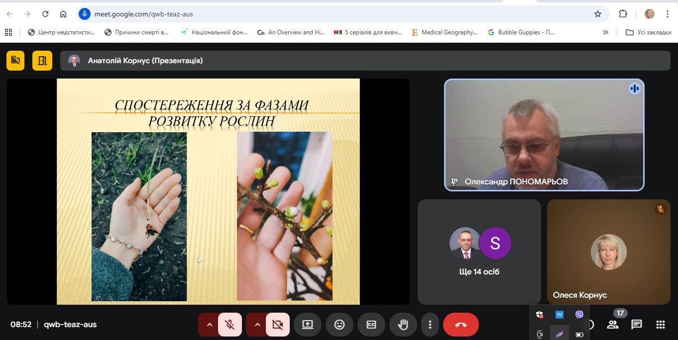Click the present screen icon
The height and width of the screenshot is (340, 678).
(307, 325)
